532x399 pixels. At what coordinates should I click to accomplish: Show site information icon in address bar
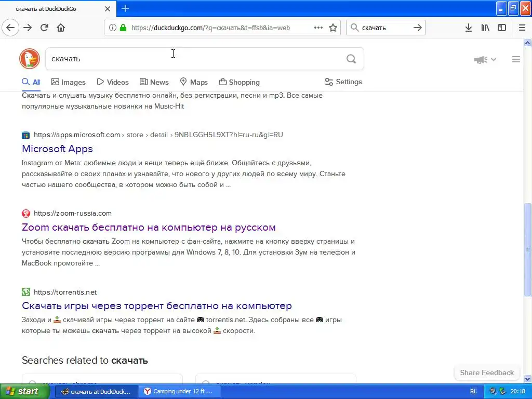coord(112,28)
